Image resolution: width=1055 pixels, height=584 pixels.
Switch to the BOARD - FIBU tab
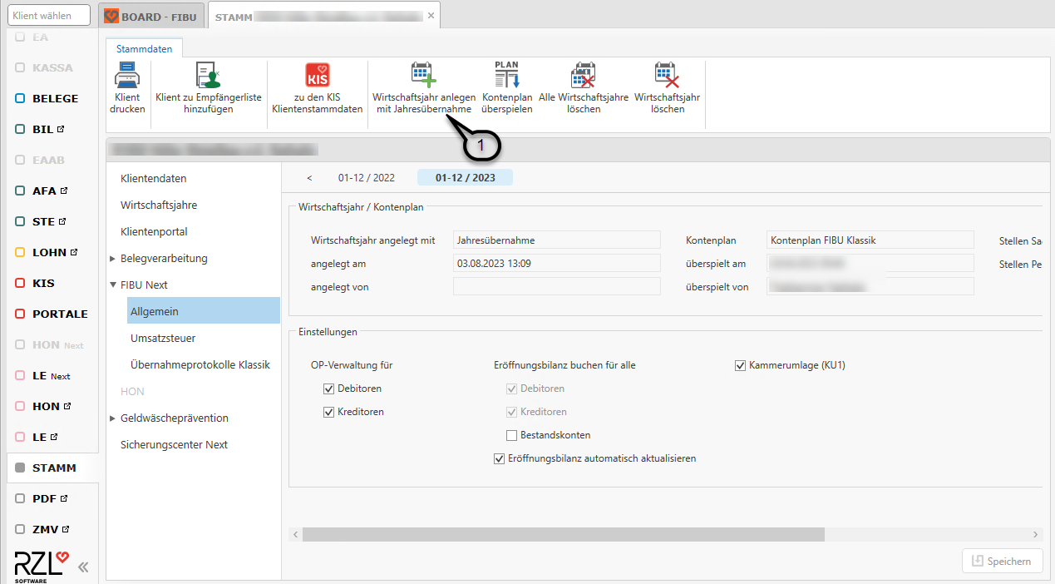(150, 16)
